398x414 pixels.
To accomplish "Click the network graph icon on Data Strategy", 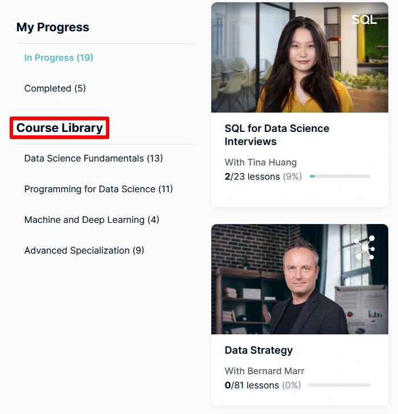I will pyautogui.click(x=364, y=247).
